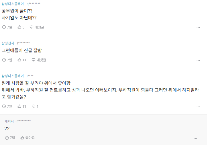Click the like count 11 on third comment

click(24, 106)
